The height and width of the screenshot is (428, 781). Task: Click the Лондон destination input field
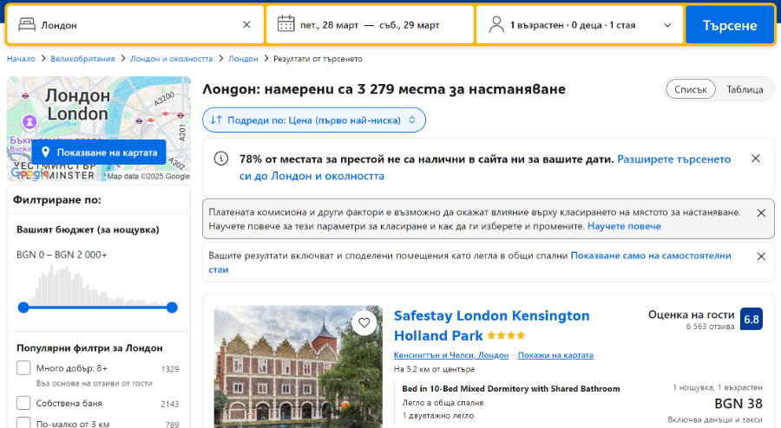[135, 25]
